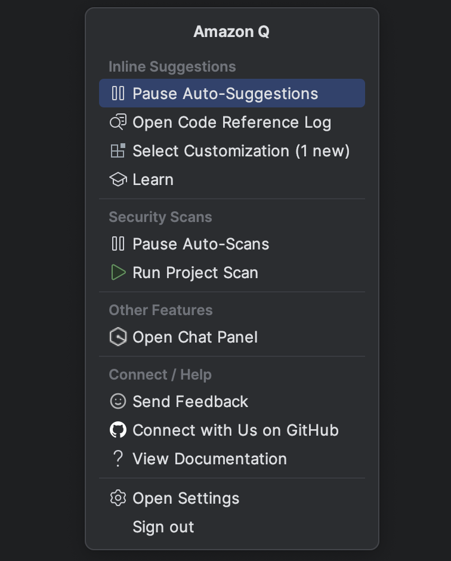This screenshot has width=451, height=561.
Task: Click the smiley icon next to Send Feedback
Action: (x=118, y=401)
